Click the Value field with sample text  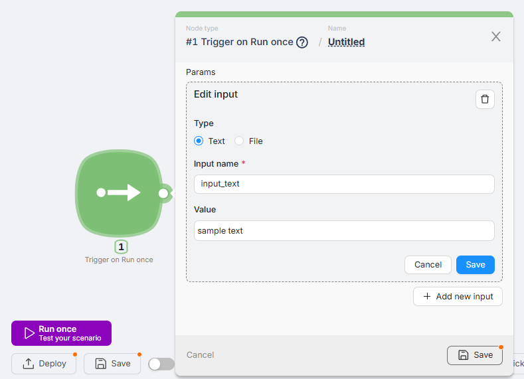pos(344,231)
